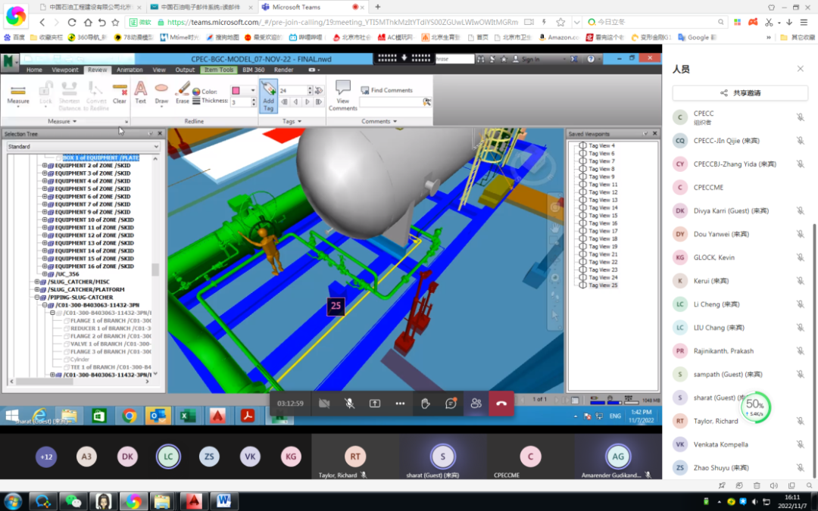Select the redline Text tool
Screen dimensions: 818x511
coord(141,93)
